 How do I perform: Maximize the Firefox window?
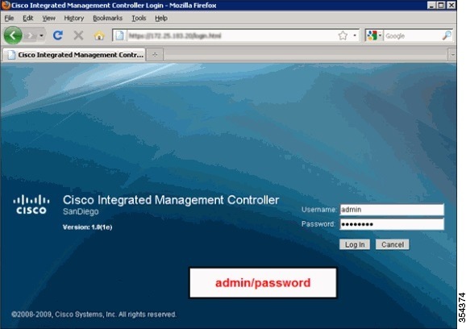click(x=441, y=5)
